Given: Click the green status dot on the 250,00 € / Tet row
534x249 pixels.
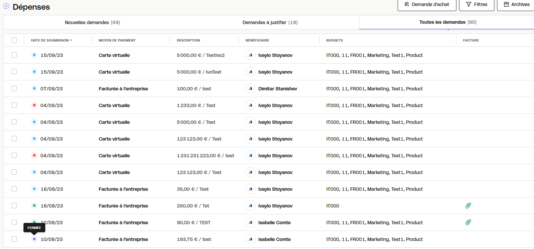Looking at the screenshot, I should [x=34, y=205].
